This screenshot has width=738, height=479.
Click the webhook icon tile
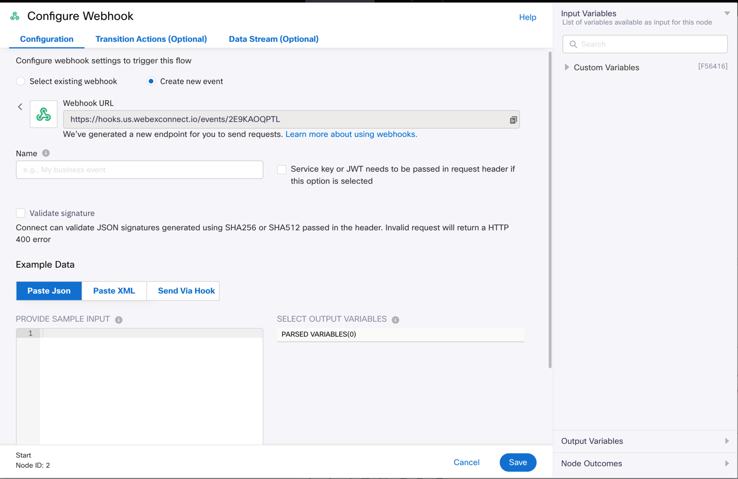pyautogui.click(x=43, y=114)
